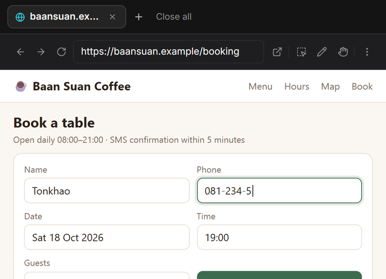Image resolution: width=386 pixels, height=279 pixels.
Task: Activate the element selection tool icon
Action: 301,52
